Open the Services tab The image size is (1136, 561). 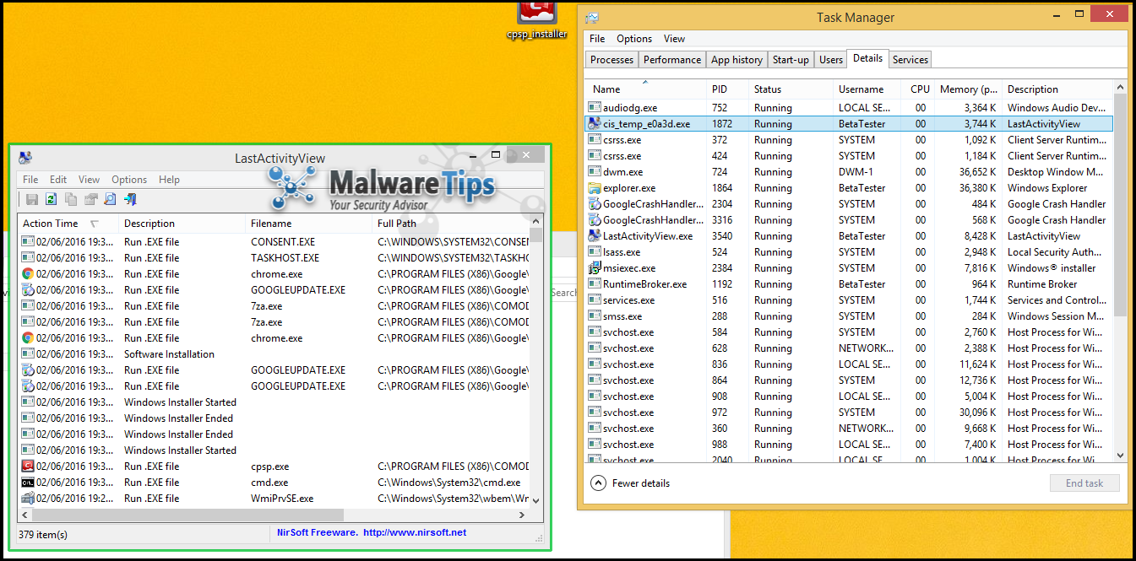point(910,60)
